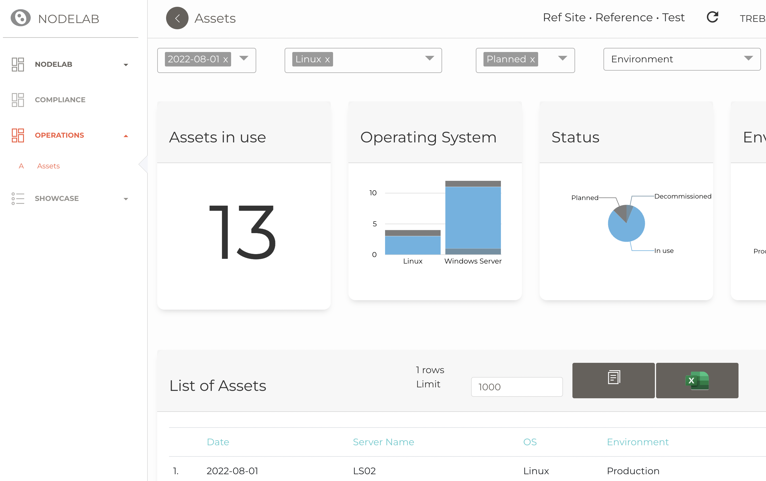766x481 pixels.
Task: Click the NODELAB logo icon
Action: tap(20, 18)
